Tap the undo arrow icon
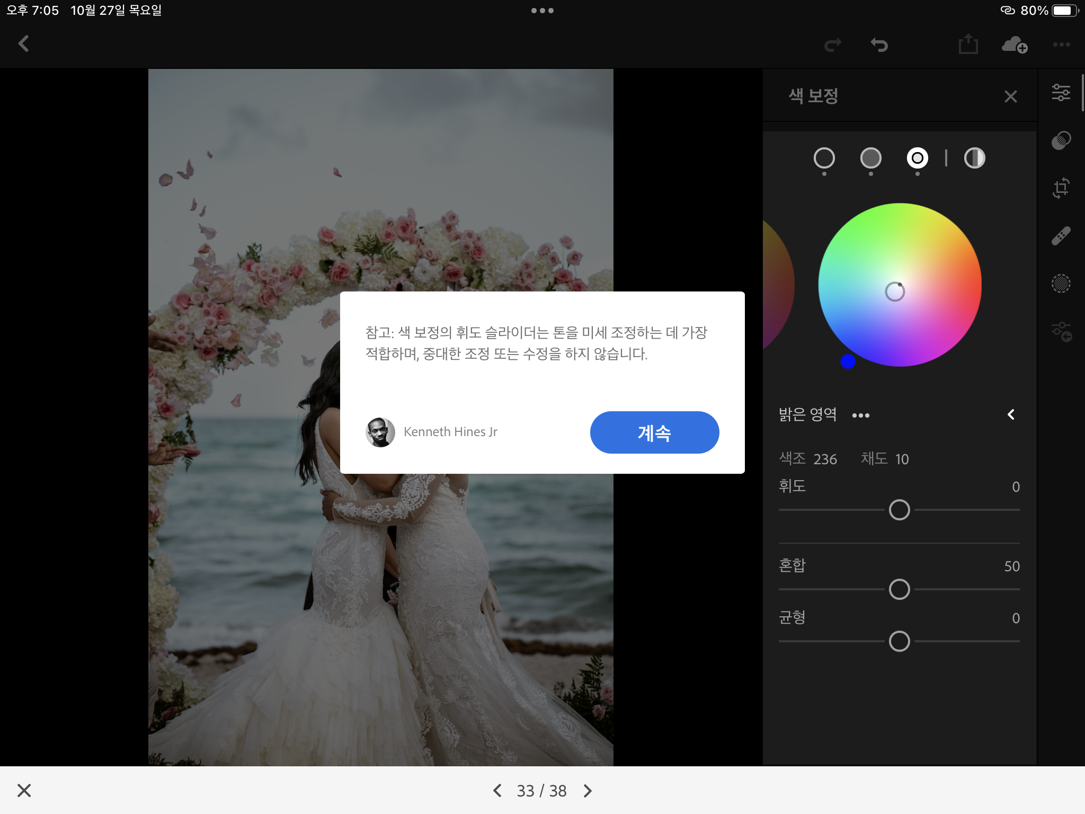Viewport: 1085px width, 814px height. point(879,45)
